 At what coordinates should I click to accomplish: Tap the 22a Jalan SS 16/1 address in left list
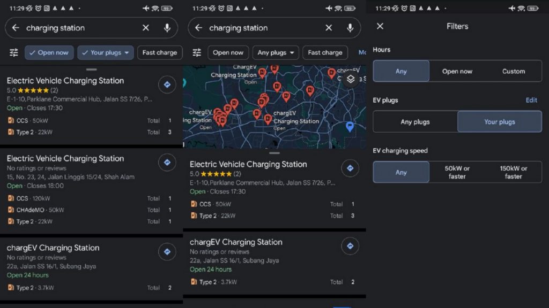click(51, 266)
